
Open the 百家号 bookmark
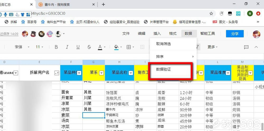tap(29, 22)
